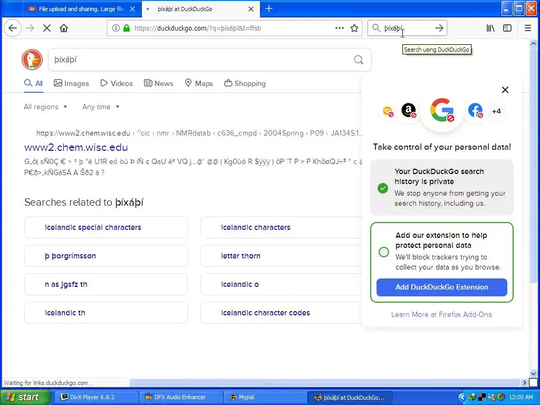Click the Amazon blocked tracker icon
This screenshot has width=540, height=405.
[409, 111]
